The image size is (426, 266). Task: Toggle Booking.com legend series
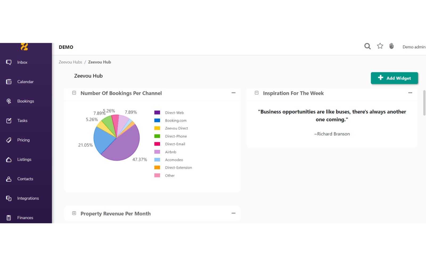175,120
